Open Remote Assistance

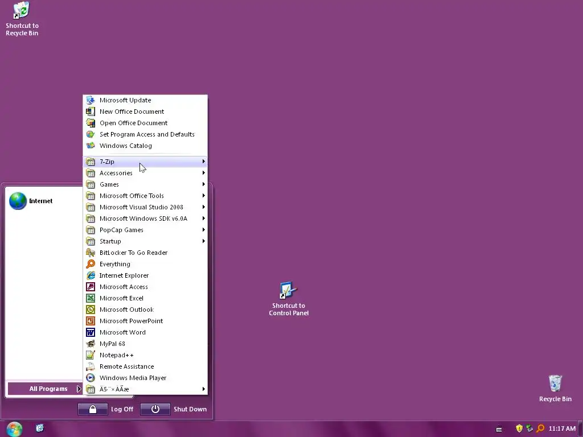(x=145, y=366)
